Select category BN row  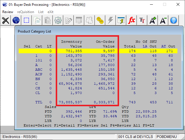[98, 79]
